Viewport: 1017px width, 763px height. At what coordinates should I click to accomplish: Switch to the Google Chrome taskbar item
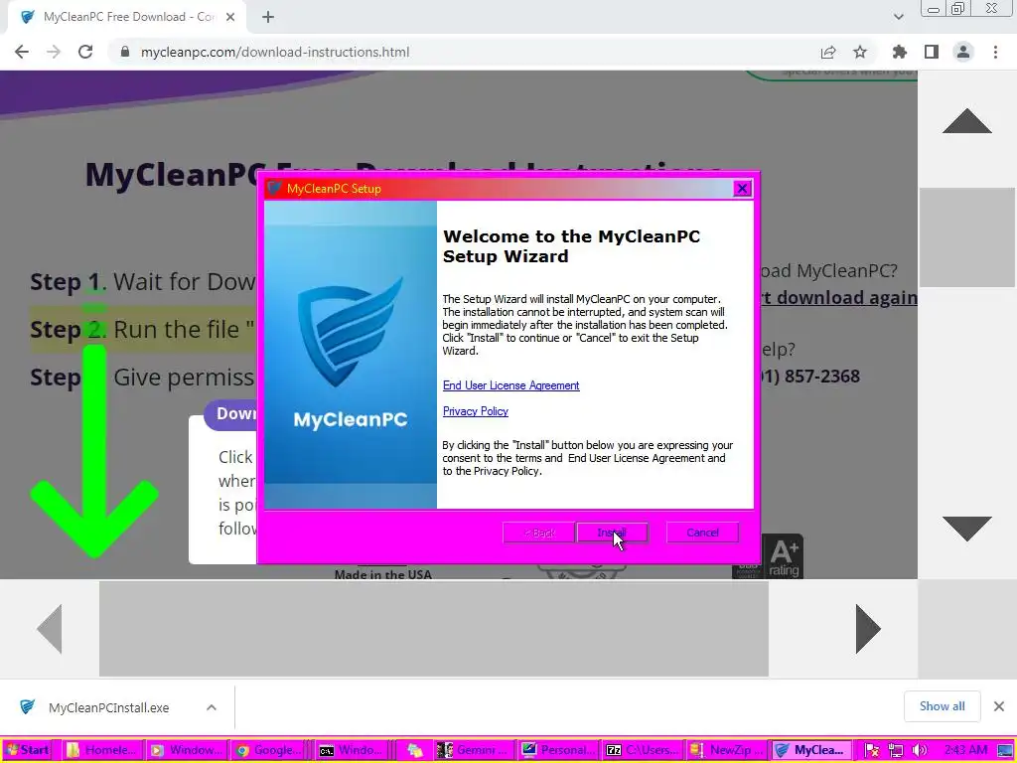(x=270, y=750)
